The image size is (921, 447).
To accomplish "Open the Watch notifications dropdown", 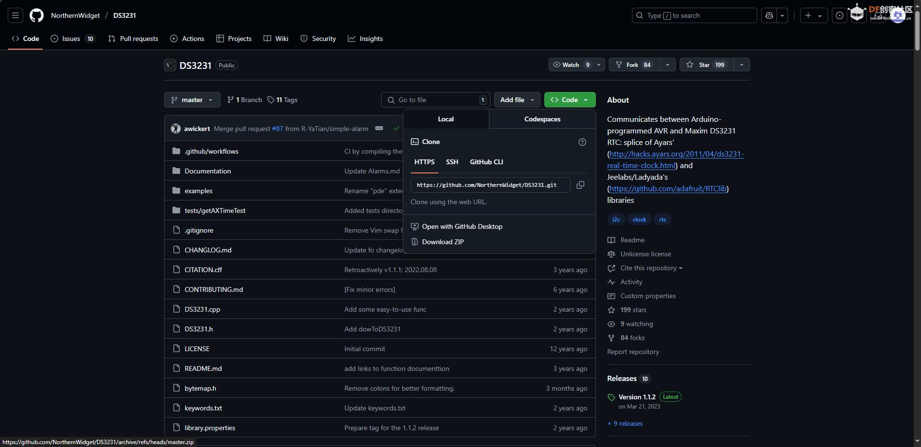I will 576,65.
